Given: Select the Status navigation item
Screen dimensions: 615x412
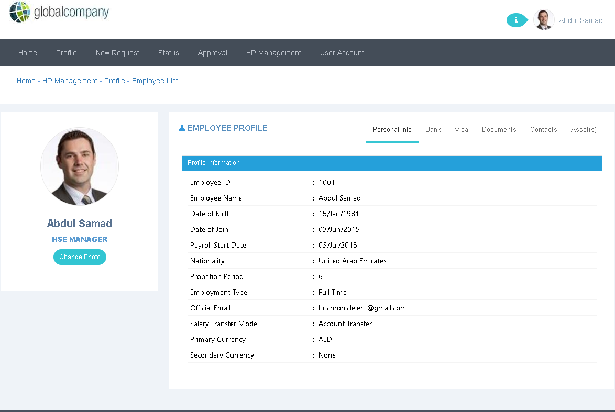Looking at the screenshot, I should (x=168, y=52).
